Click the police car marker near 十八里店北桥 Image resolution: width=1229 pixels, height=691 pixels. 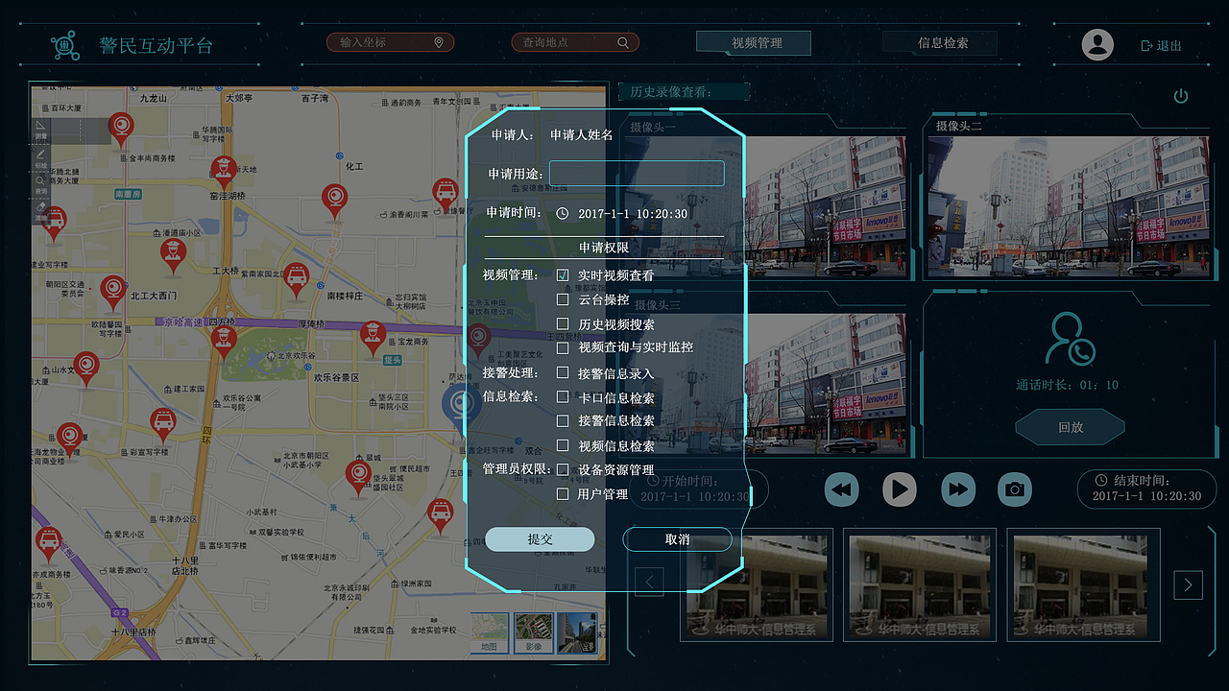pos(48,544)
